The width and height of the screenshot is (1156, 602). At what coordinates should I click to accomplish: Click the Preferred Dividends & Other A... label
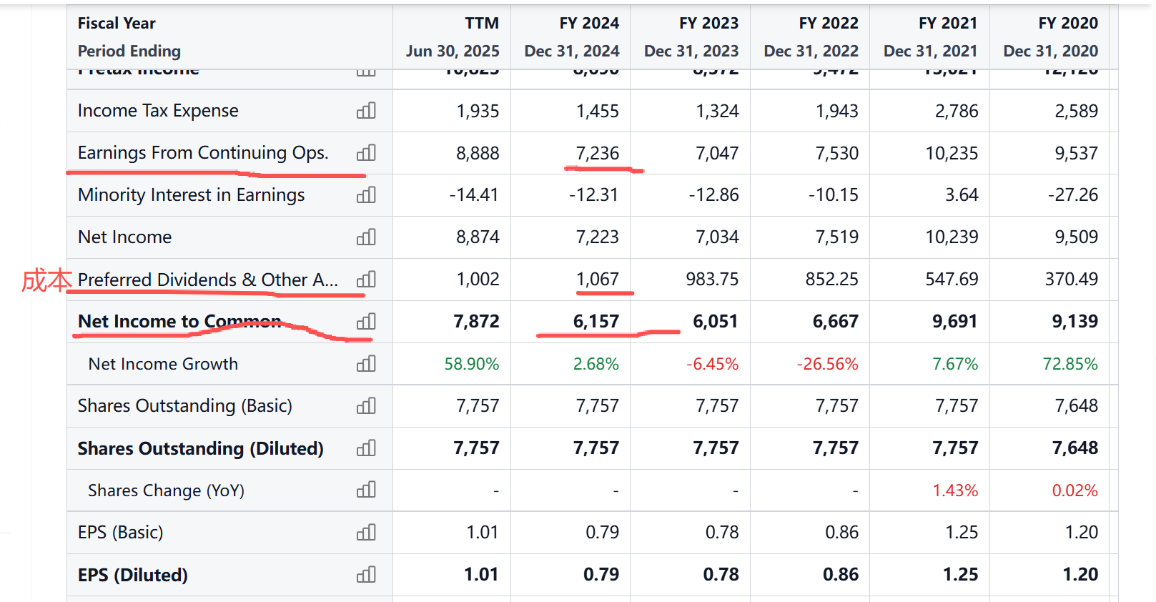pos(207,280)
